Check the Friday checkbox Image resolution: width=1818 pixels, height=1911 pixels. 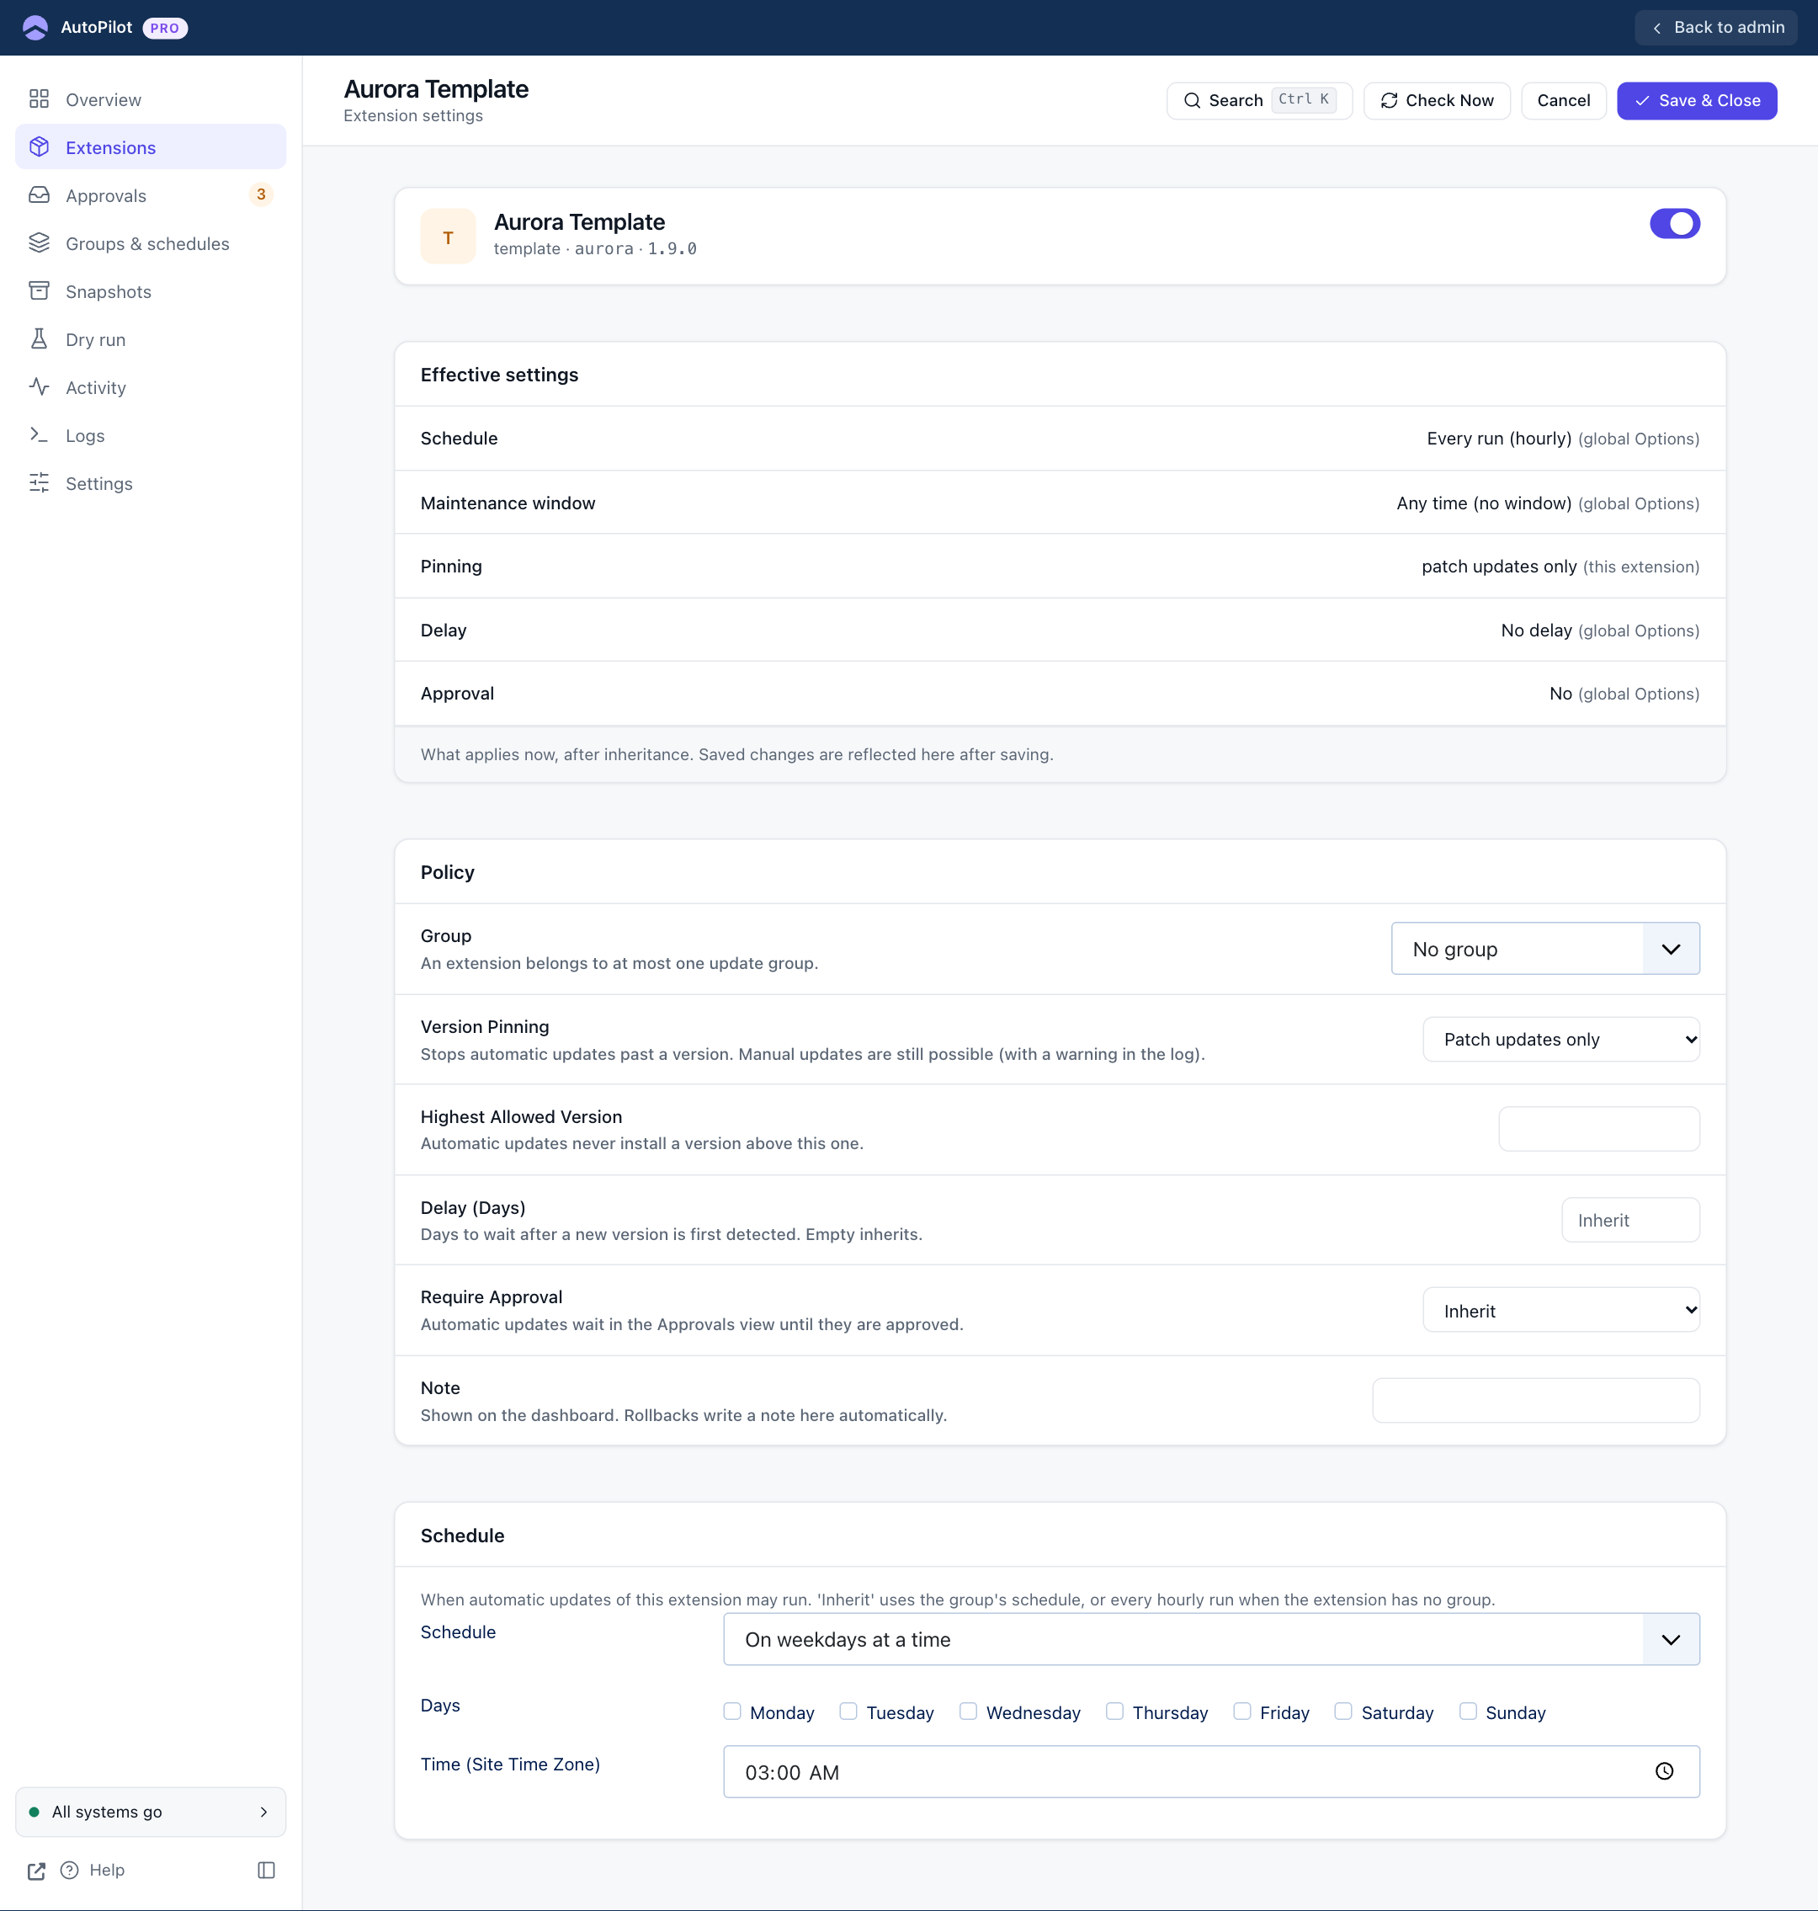[x=1242, y=1711]
